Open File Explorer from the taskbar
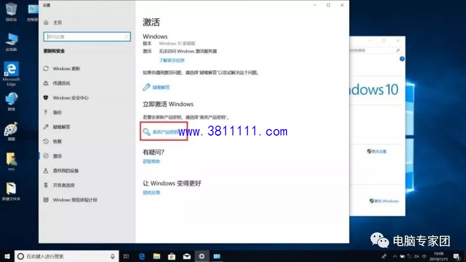 (x=157, y=256)
